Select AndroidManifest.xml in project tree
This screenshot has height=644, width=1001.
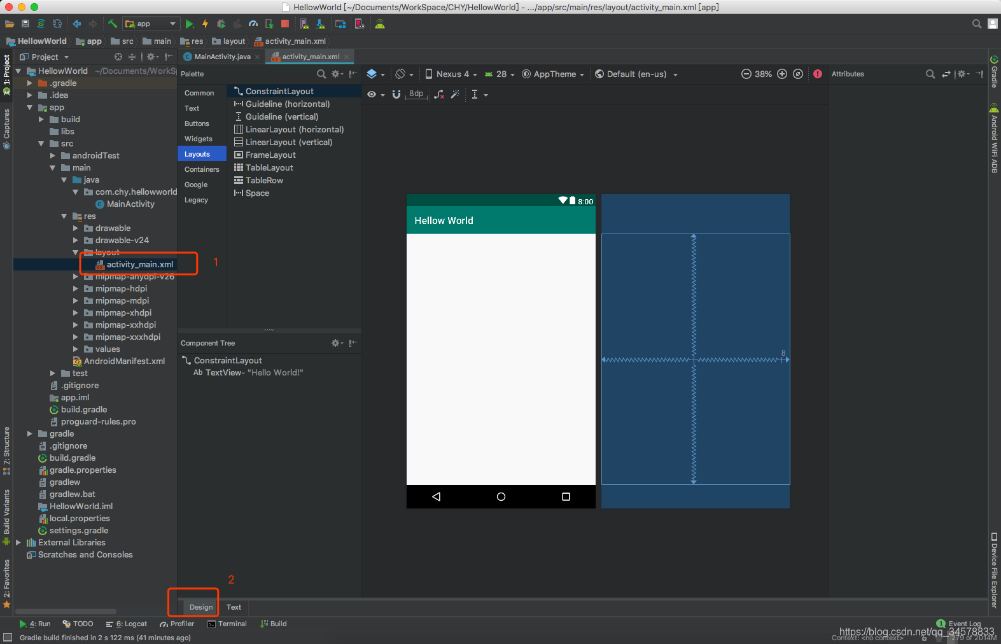[119, 361]
